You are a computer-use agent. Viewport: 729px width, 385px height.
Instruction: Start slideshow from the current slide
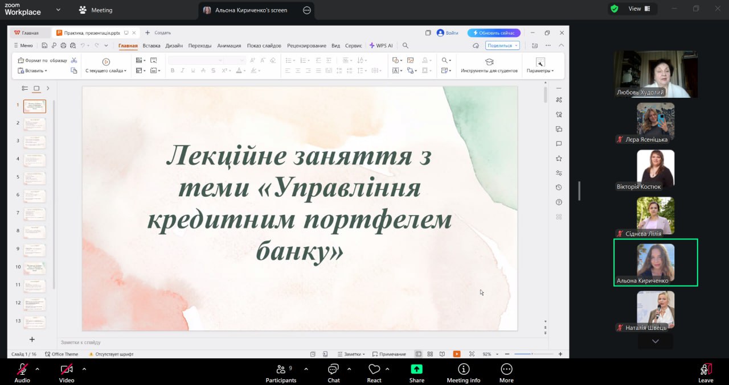pos(106,61)
